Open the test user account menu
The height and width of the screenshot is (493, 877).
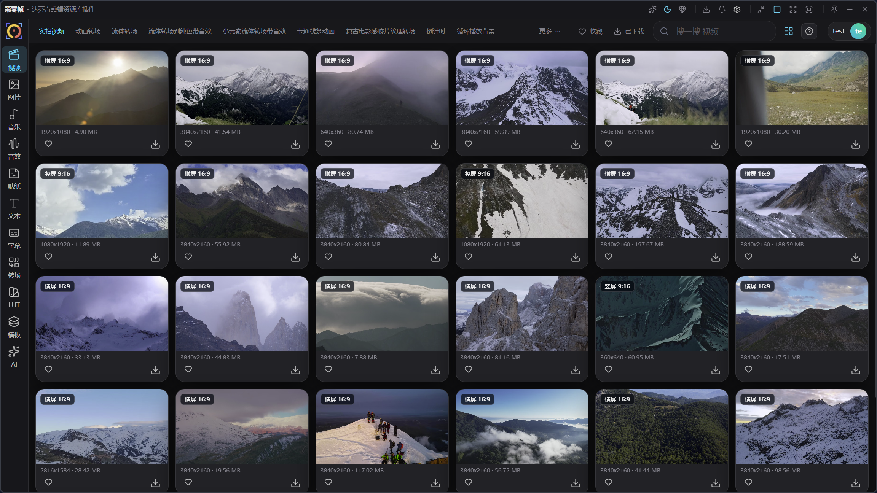[x=849, y=31]
